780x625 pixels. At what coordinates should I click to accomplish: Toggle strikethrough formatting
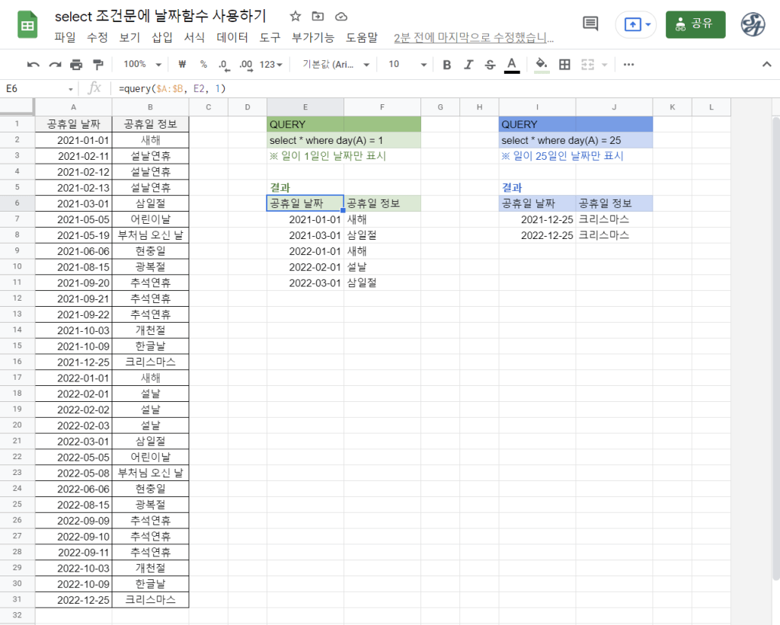pos(490,65)
